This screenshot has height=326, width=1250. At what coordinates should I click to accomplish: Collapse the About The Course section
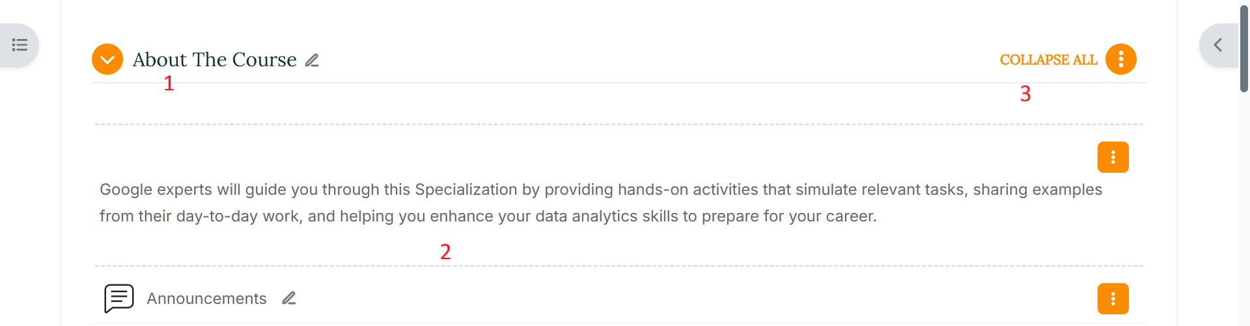click(107, 60)
